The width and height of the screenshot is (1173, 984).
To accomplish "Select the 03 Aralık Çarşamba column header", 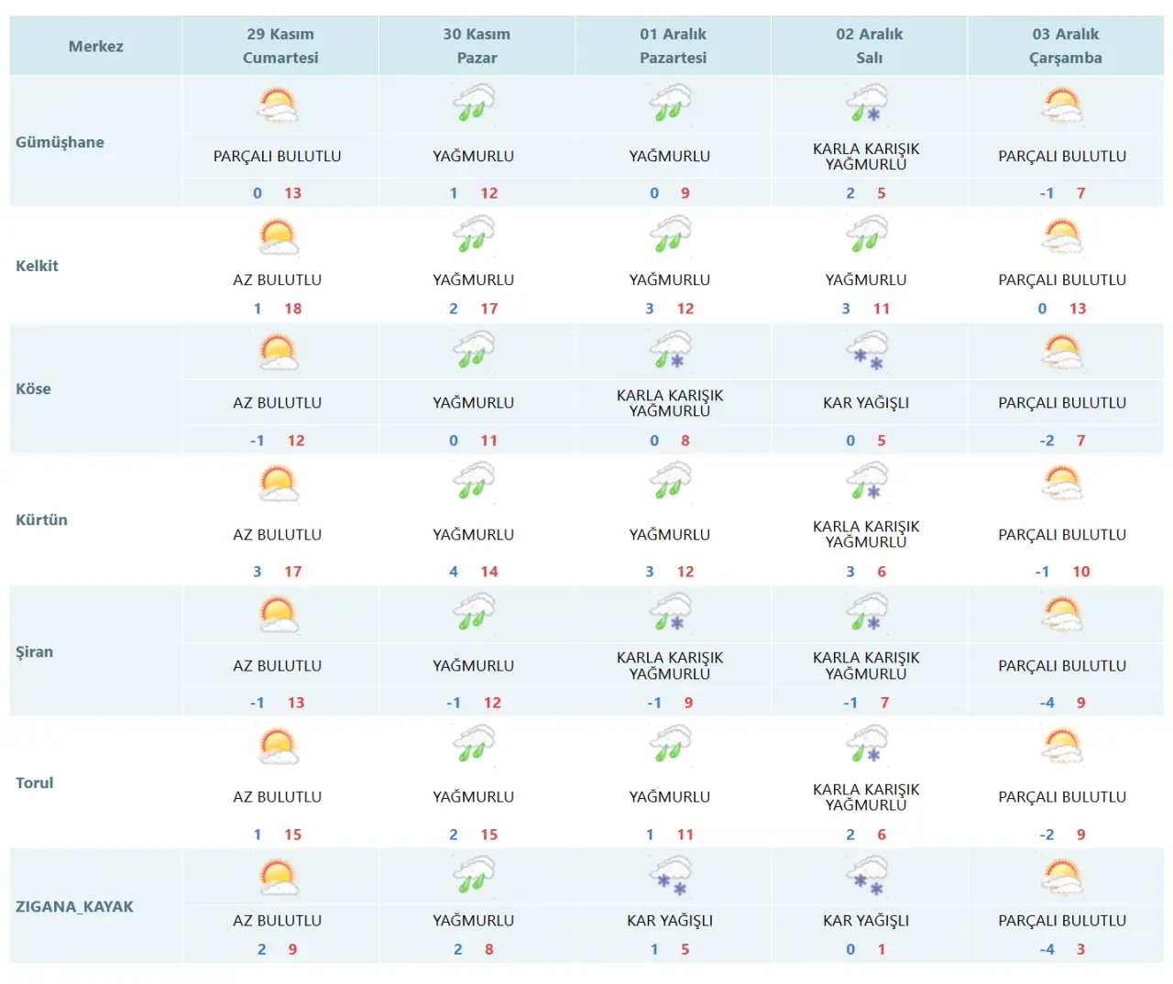I will [x=1065, y=46].
